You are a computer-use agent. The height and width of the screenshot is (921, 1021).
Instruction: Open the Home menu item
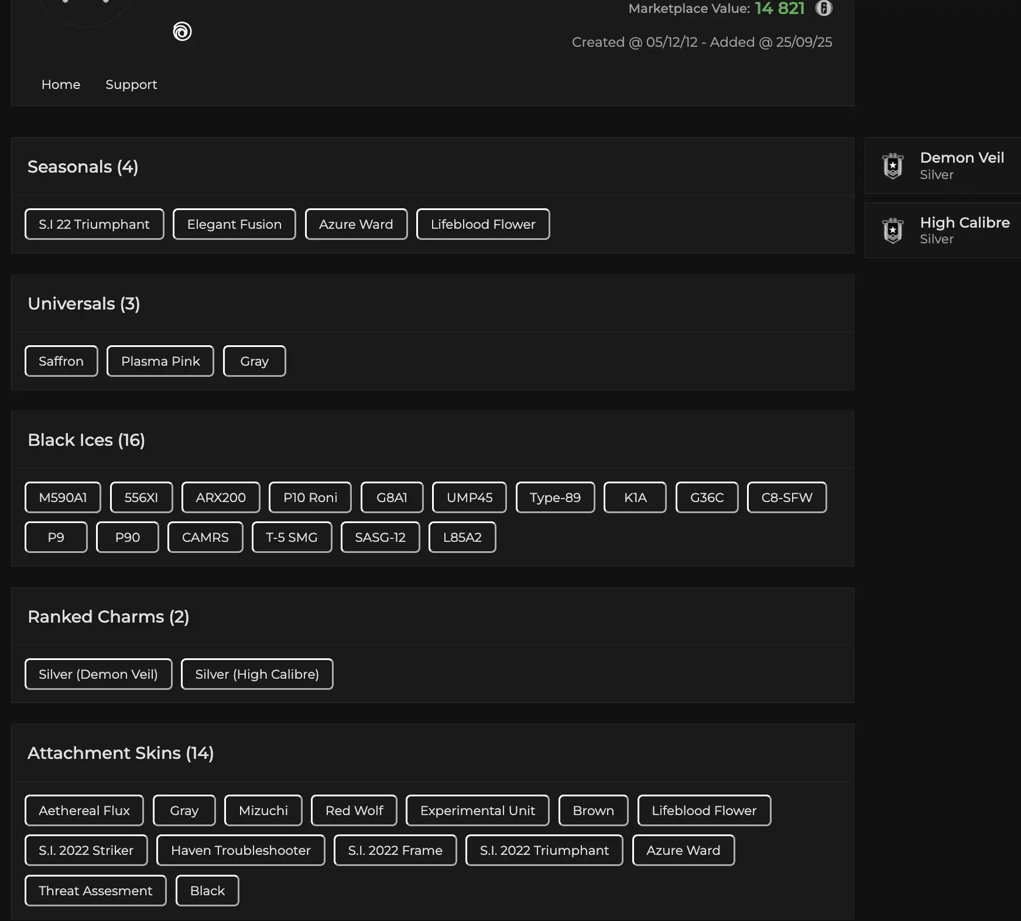coord(61,85)
